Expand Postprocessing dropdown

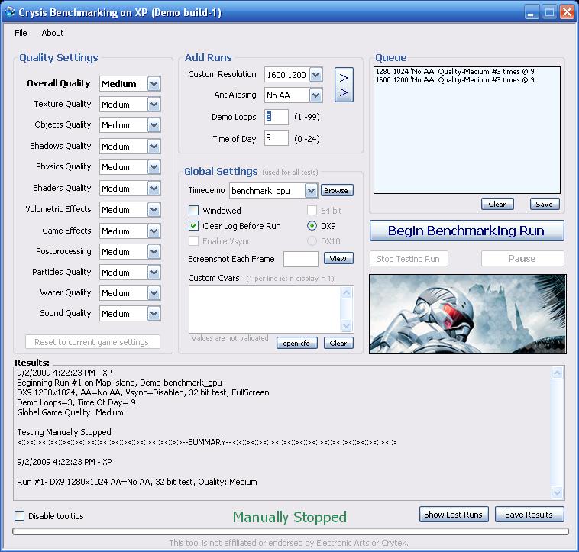click(154, 252)
